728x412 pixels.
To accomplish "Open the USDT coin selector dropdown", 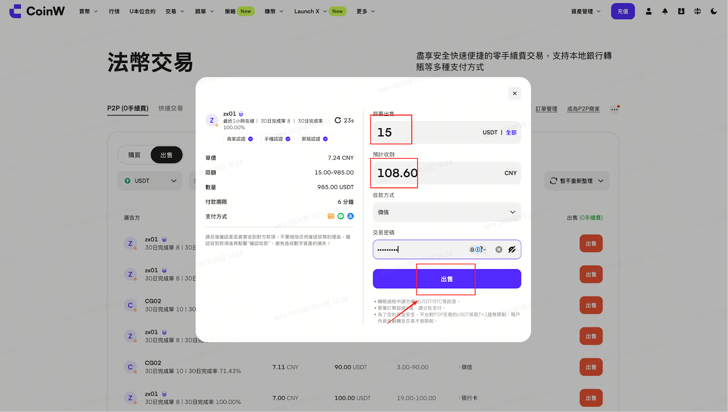I will pyautogui.click(x=150, y=181).
